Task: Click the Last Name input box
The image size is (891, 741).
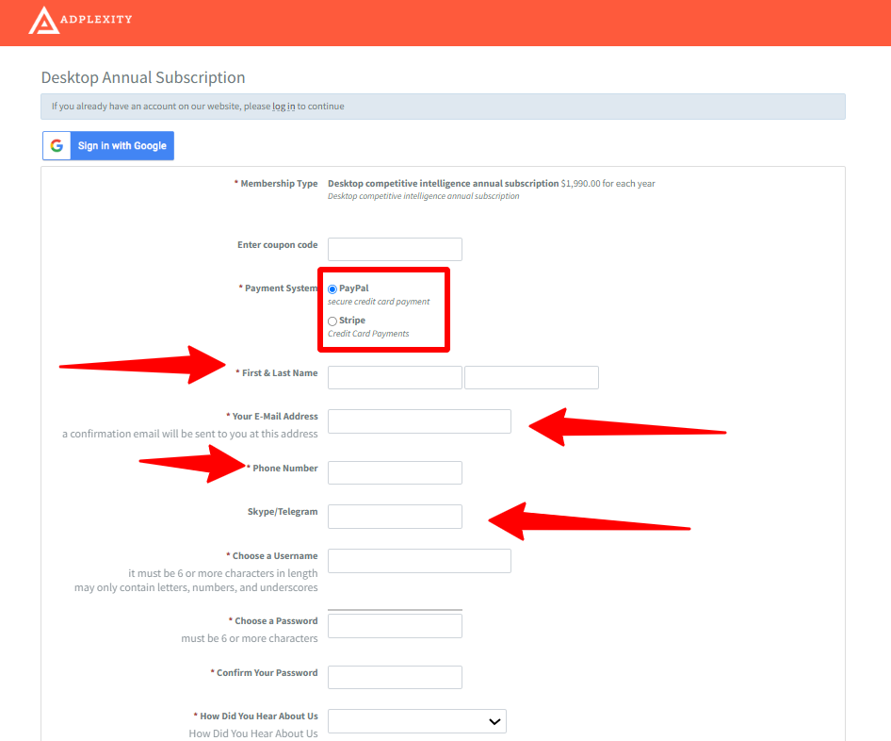Action: click(531, 377)
